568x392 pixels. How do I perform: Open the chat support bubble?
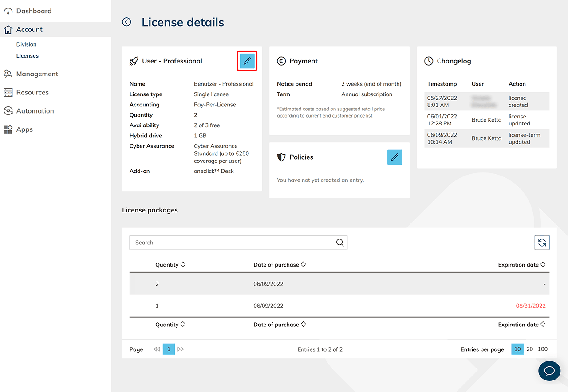coord(549,370)
